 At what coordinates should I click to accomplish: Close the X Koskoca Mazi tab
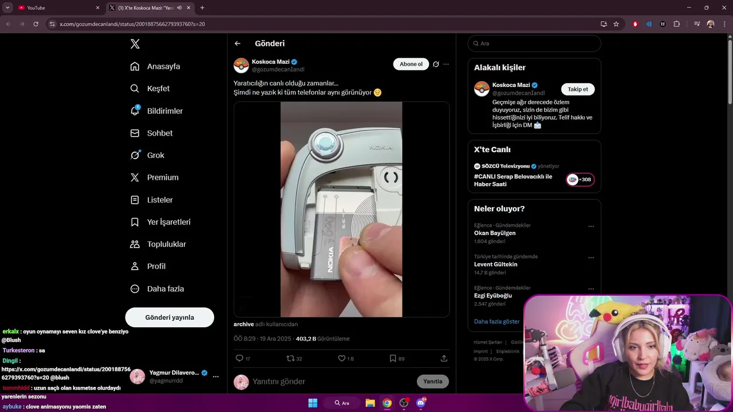(190, 8)
